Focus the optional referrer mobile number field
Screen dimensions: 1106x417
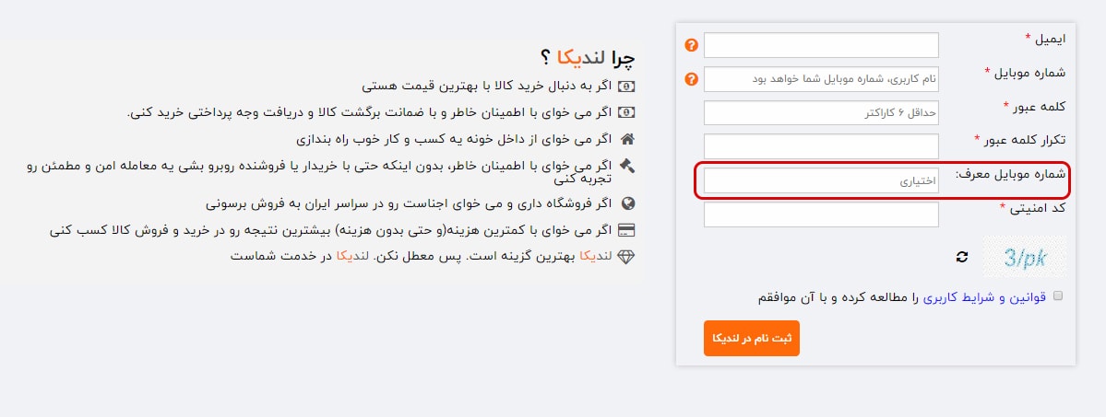(x=821, y=181)
